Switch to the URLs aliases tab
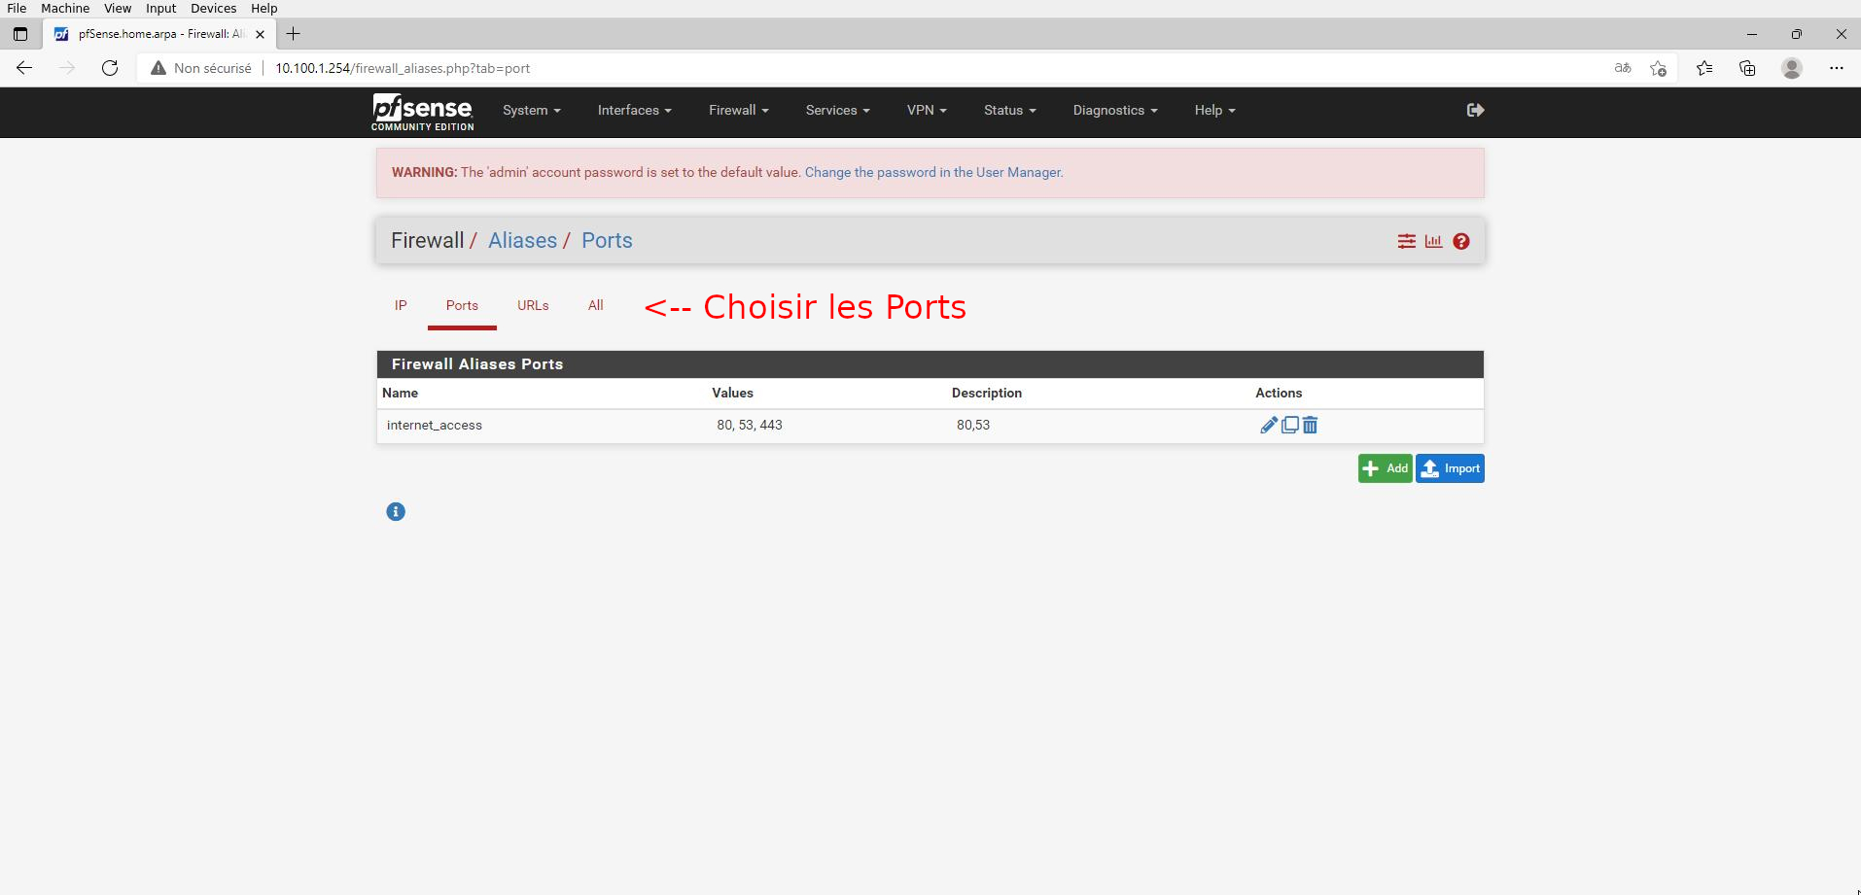 click(x=533, y=305)
